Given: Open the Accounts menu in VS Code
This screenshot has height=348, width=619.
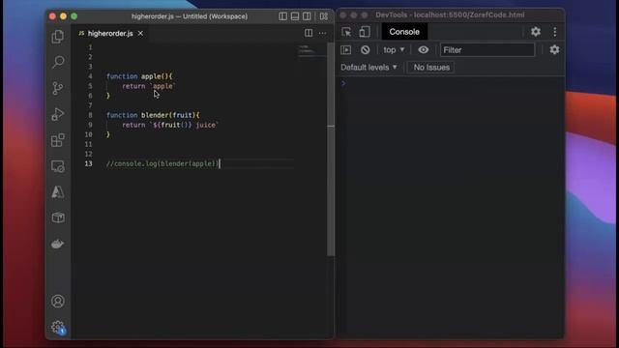Looking at the screenshot, I should [58, 302].
